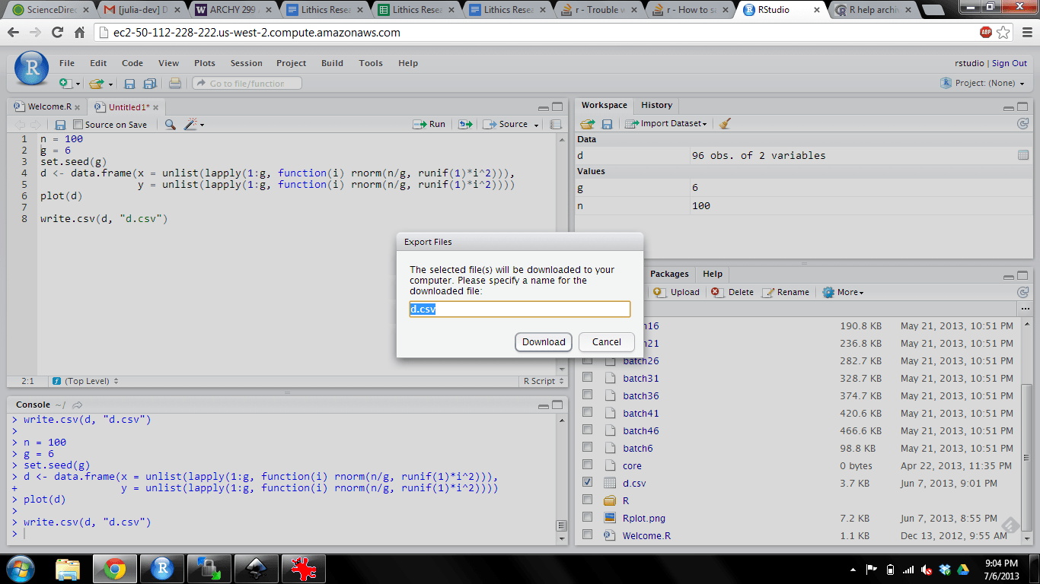Image resolution: width=1040 pixels, height=584 pixels.
Task: Click the Run button in editor toolbar
Action: [x=429, y=125]
